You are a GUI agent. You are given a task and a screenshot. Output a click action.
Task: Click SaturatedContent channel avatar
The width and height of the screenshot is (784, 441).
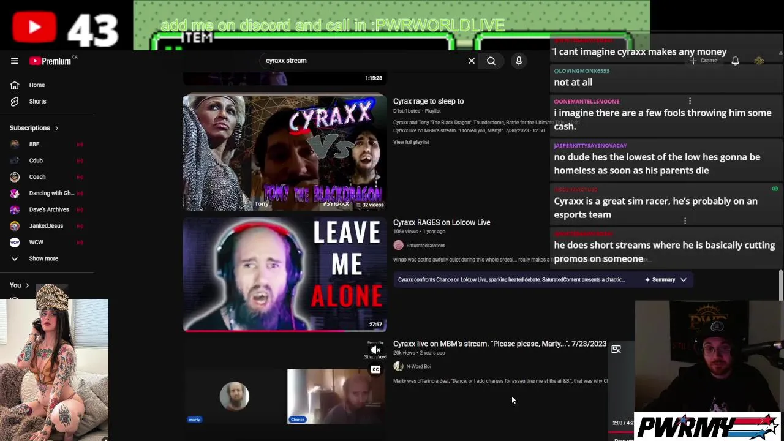(x=398, y=246)
